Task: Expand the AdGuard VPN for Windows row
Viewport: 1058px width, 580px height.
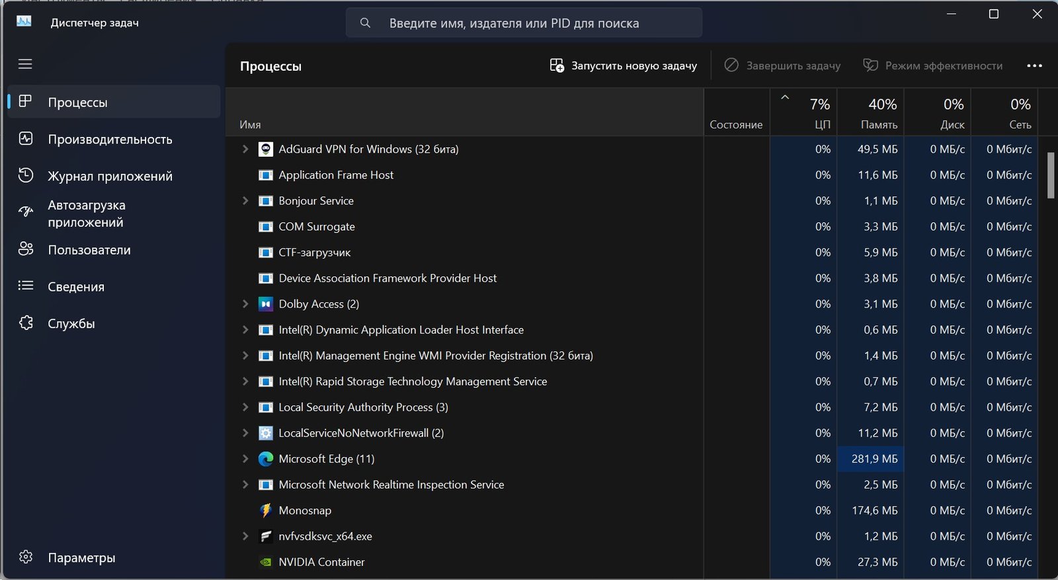Action: point(245,149)
